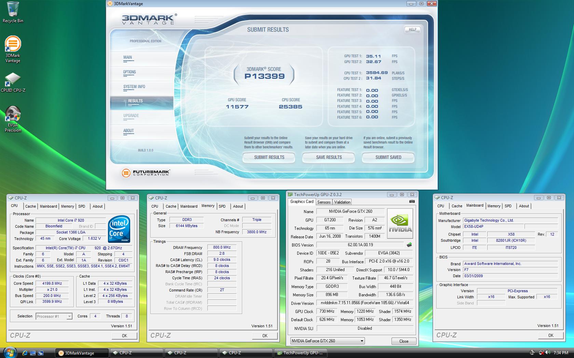Click SUBMIT SAVED button
This screenshot has height=358, width=574.
[x=388, y=157]
